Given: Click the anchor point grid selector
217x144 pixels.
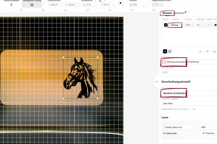Looking at the screenshot, I should click(121, 3).
